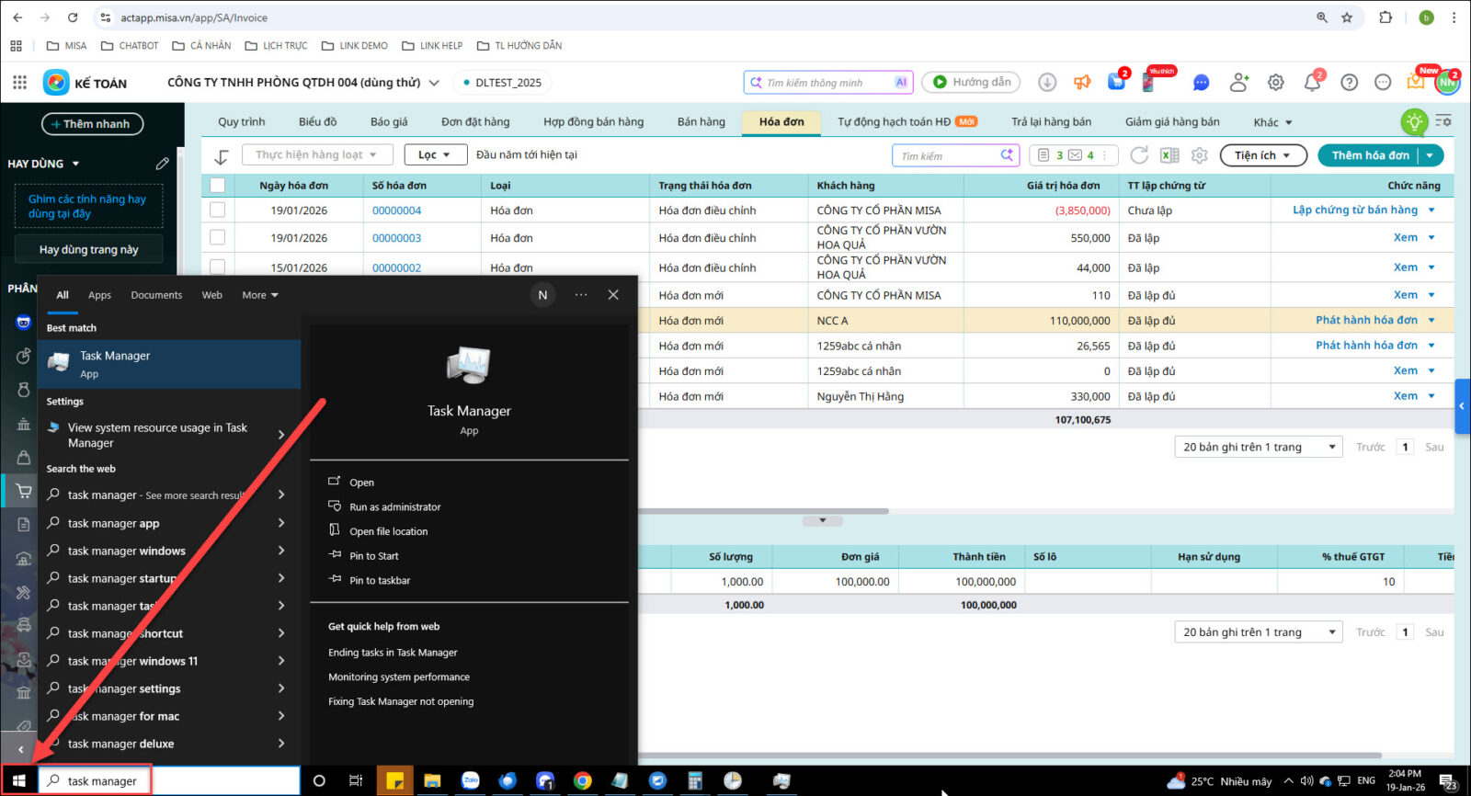
Task: Open the notifications bell
Action: pyautogui.click(x=1312, y=83)
